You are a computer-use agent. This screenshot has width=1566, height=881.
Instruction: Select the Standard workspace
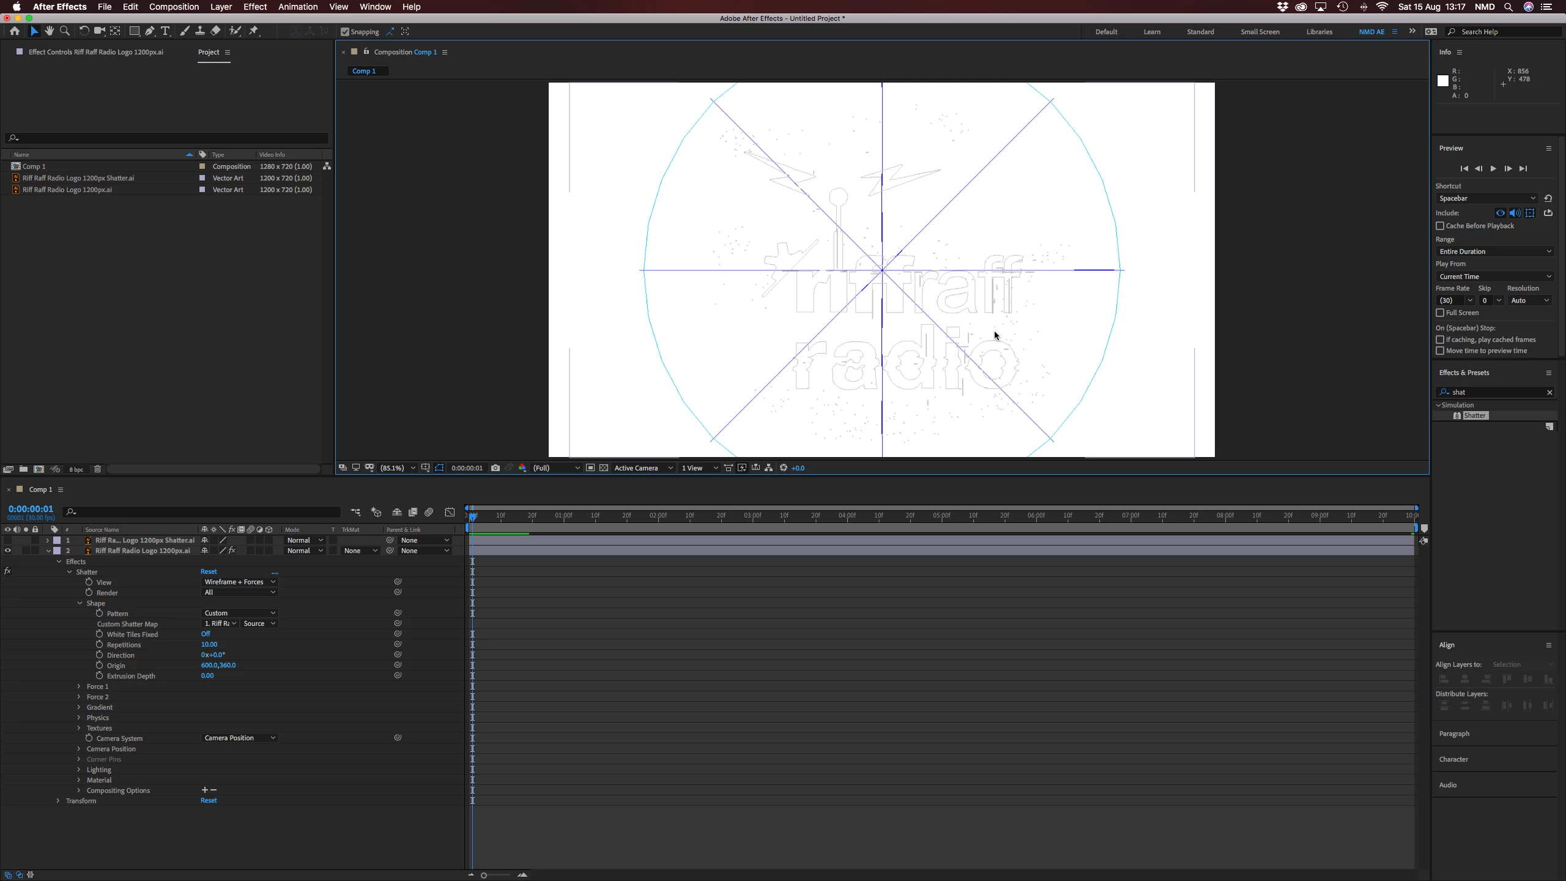pos(1200,32)
